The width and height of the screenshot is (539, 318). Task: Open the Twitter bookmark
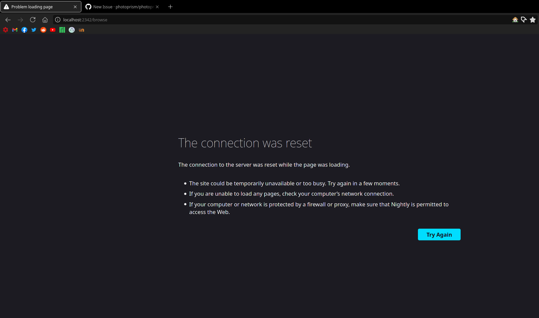34,30
